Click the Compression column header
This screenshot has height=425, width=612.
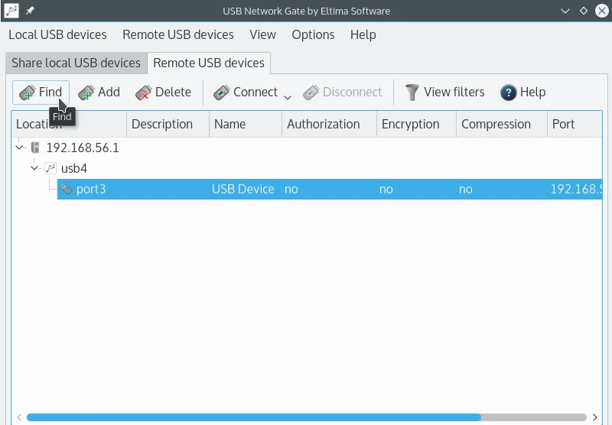pyautogui.click(x=502, y=124)
